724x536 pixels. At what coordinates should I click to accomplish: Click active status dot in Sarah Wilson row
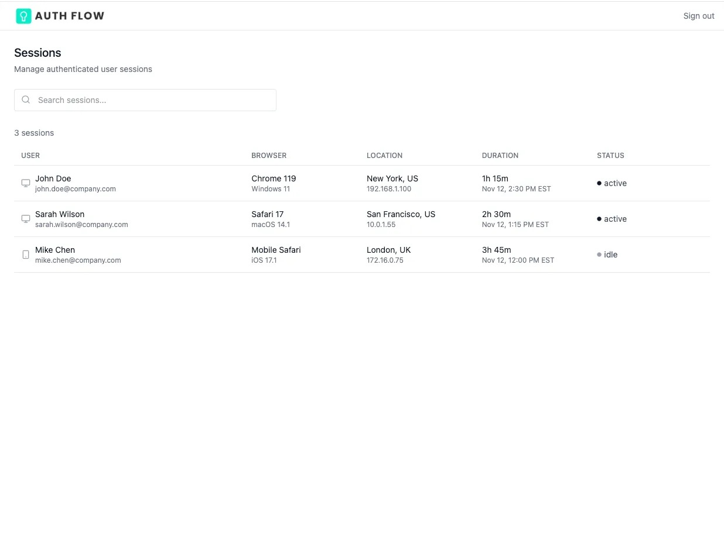click(599, 219)
